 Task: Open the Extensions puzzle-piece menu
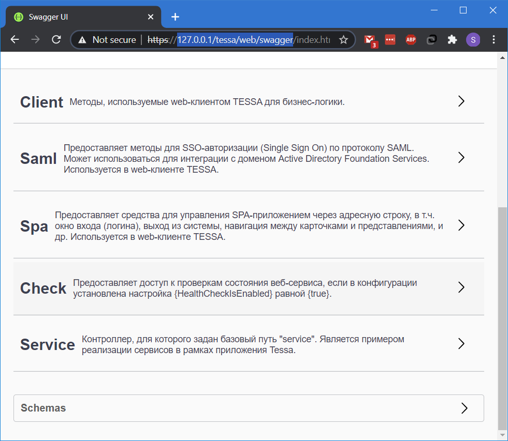click(x=452, y=39)
